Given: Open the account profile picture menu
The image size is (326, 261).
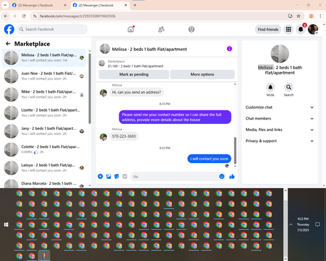Looking at the screenshot, I should 313,29.
